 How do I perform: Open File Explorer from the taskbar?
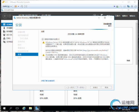pyautogui.click(x=30, y=108)
